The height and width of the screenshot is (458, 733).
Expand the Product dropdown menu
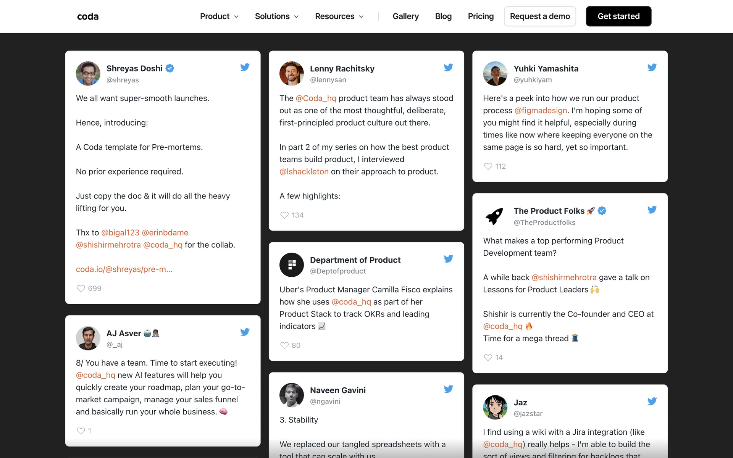click(219, 16)
